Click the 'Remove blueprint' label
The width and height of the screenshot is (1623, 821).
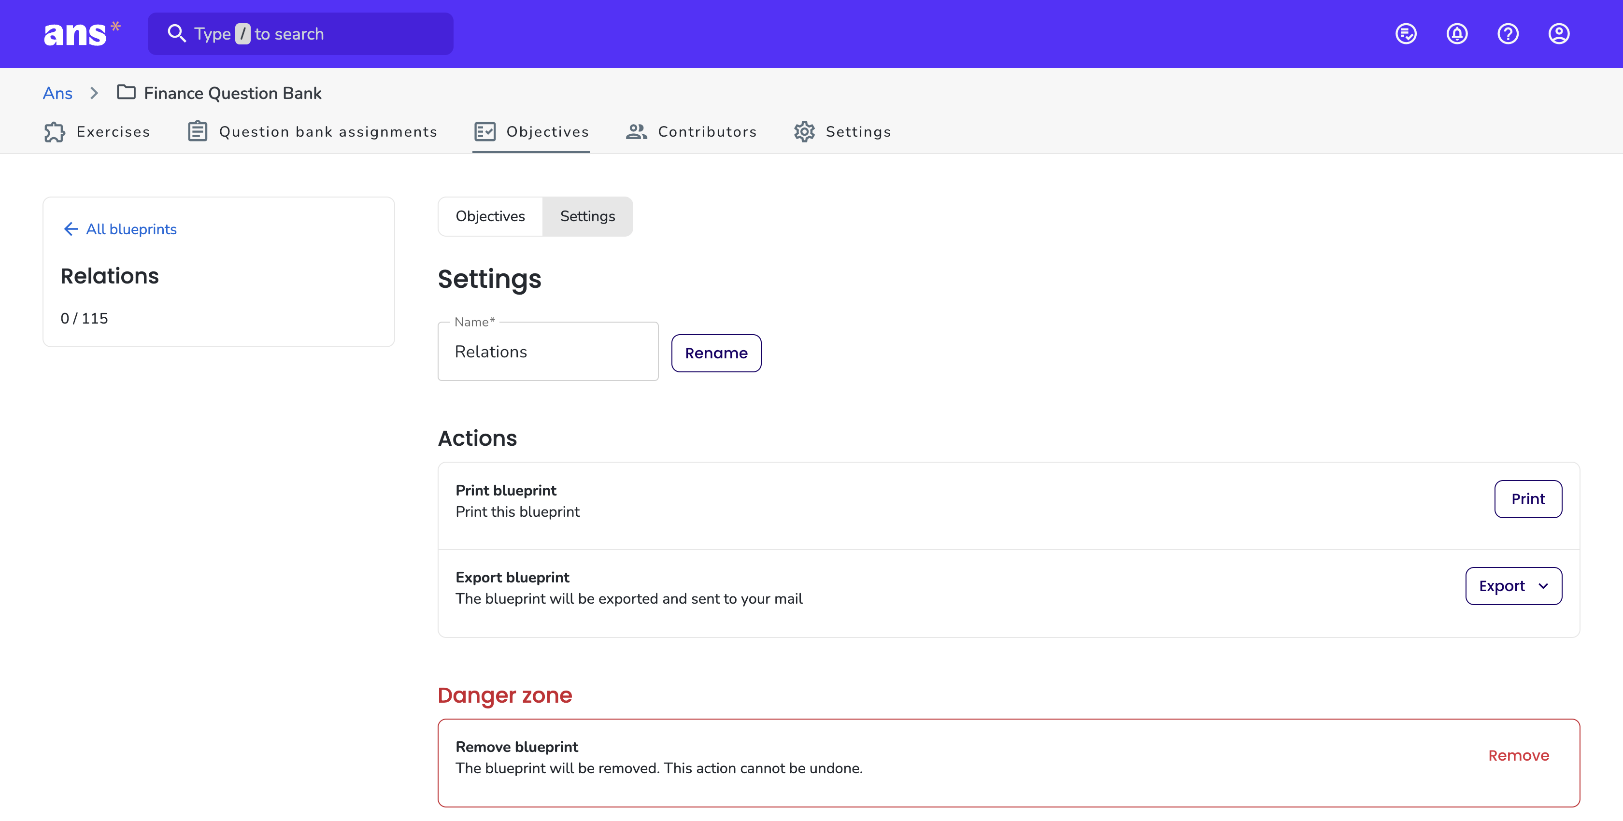click(517, 747)
